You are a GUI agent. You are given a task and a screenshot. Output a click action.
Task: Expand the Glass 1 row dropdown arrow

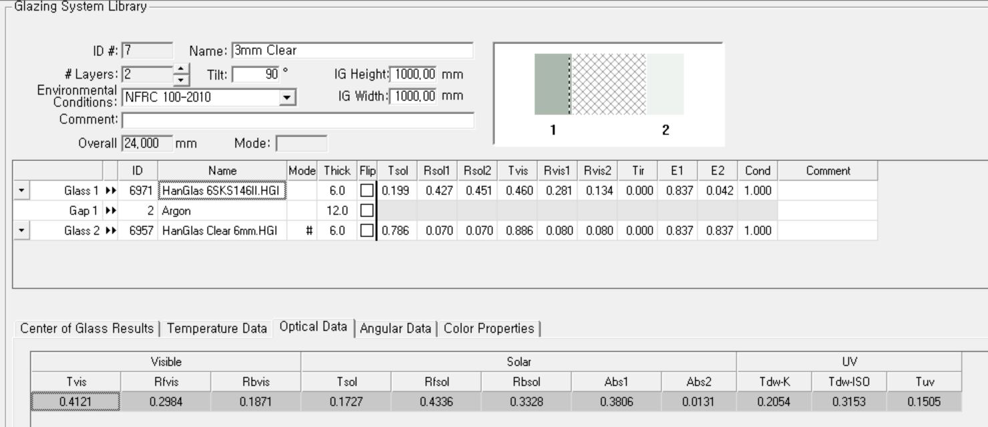point(21,191)
